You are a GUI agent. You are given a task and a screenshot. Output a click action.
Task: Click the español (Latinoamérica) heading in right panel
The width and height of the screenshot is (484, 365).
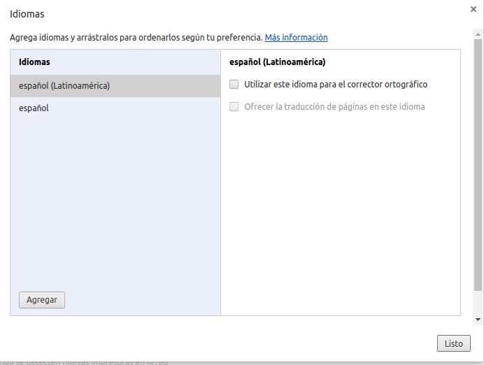coord(277,62)
